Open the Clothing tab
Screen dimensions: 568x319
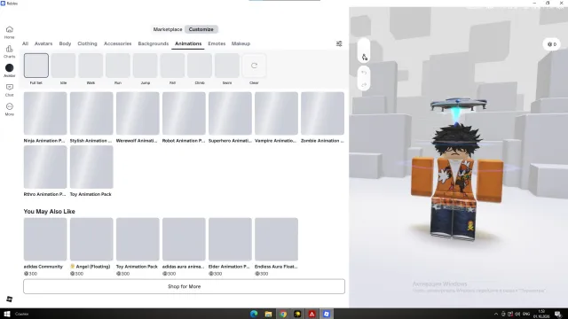click(87, 43)
